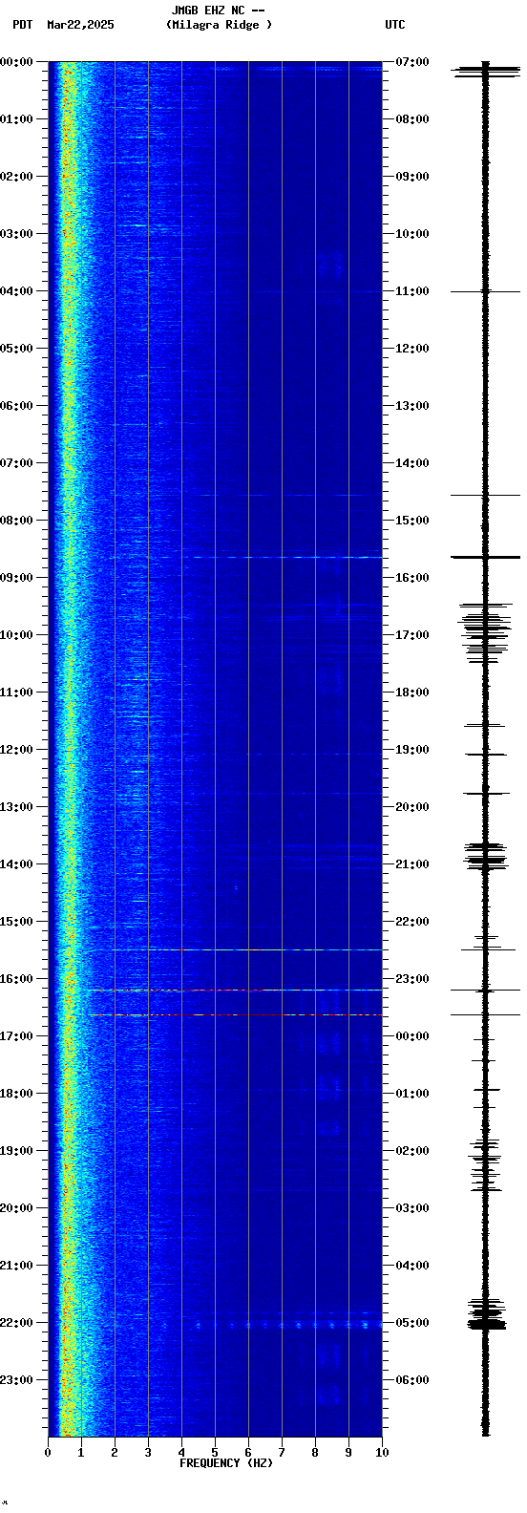Click the '(Milagra Ridge )' location label
The height and width of the screenshot is (1513, 527).
coord(219,25)
